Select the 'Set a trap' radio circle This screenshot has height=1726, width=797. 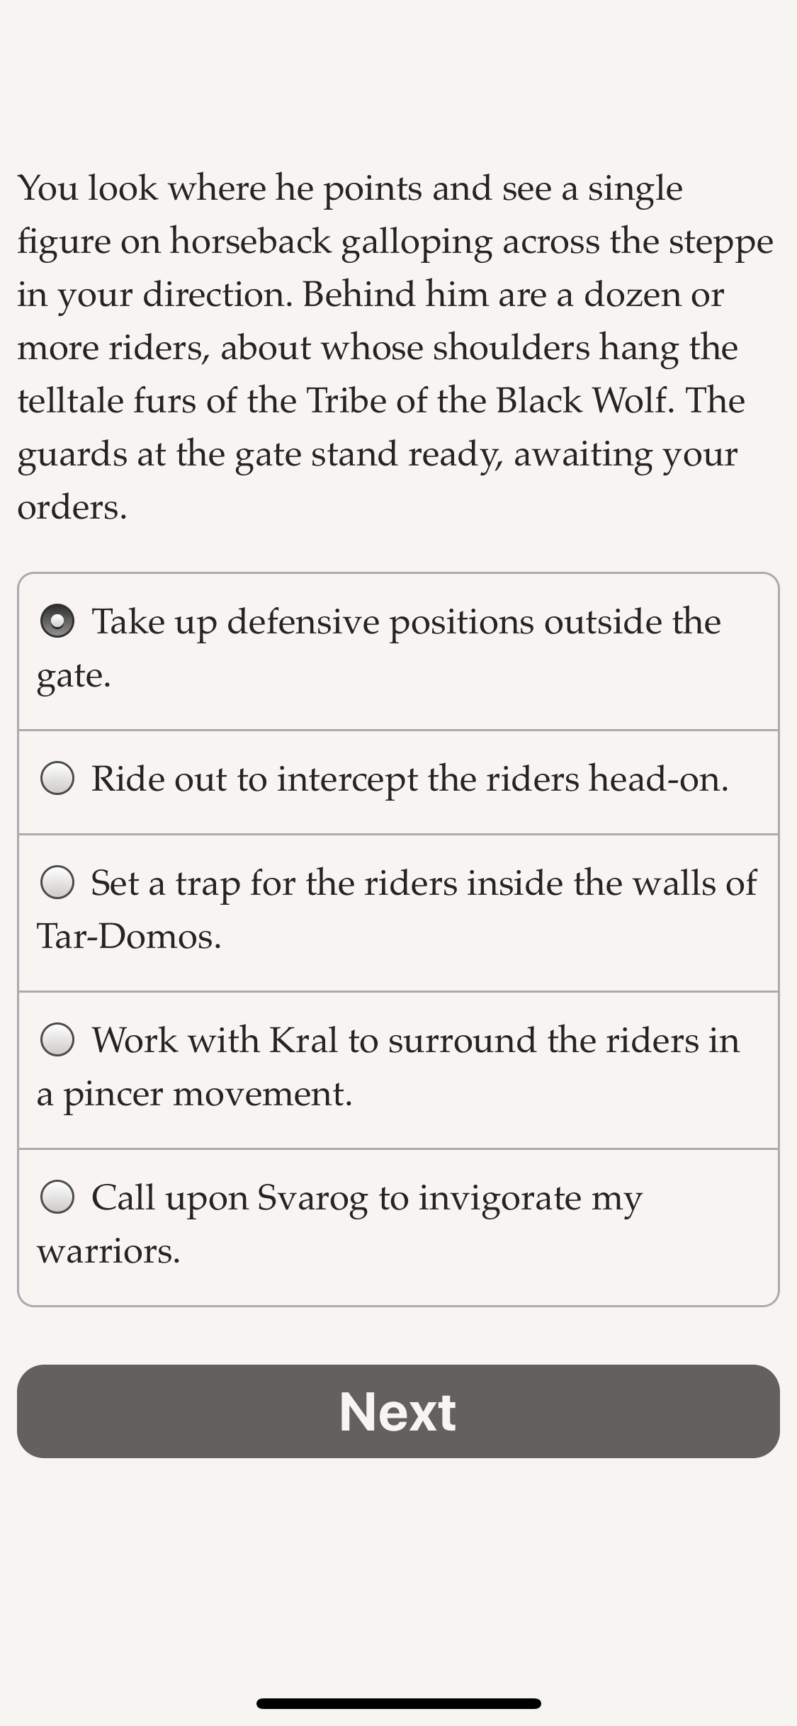[x=57, y=882]
